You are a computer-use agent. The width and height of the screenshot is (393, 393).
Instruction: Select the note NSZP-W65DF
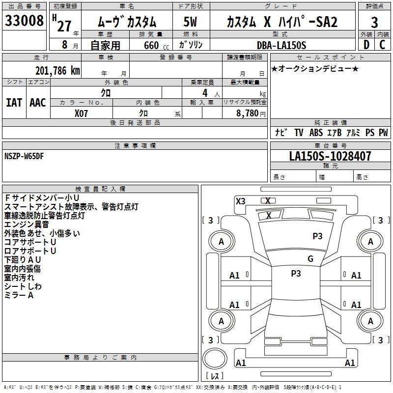coord(24,156)
